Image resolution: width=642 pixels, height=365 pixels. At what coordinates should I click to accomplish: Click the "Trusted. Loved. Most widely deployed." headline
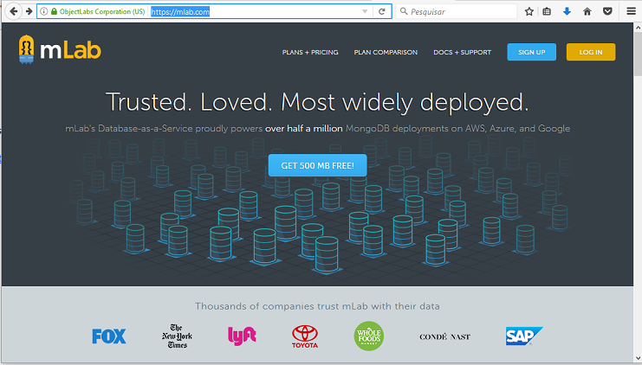[x=317, y=102]
